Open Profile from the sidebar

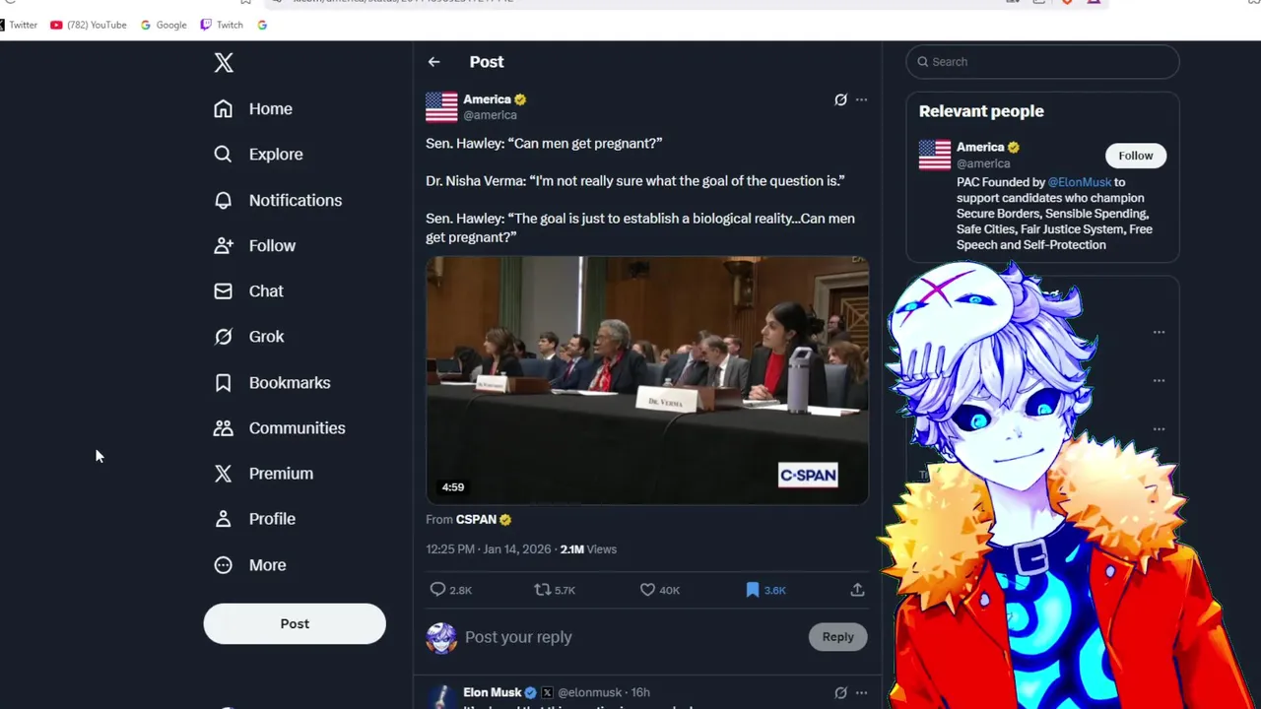(254, 519)
